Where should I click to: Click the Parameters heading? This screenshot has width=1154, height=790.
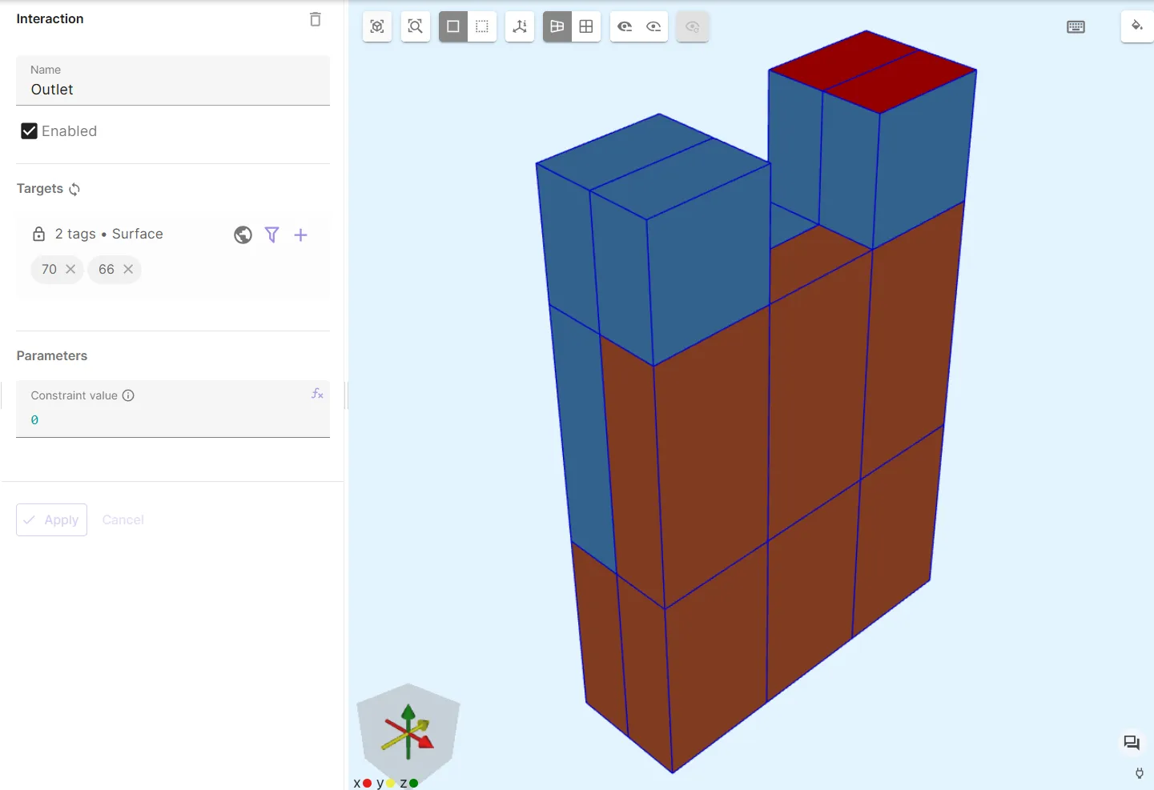[x=52, y=355]
